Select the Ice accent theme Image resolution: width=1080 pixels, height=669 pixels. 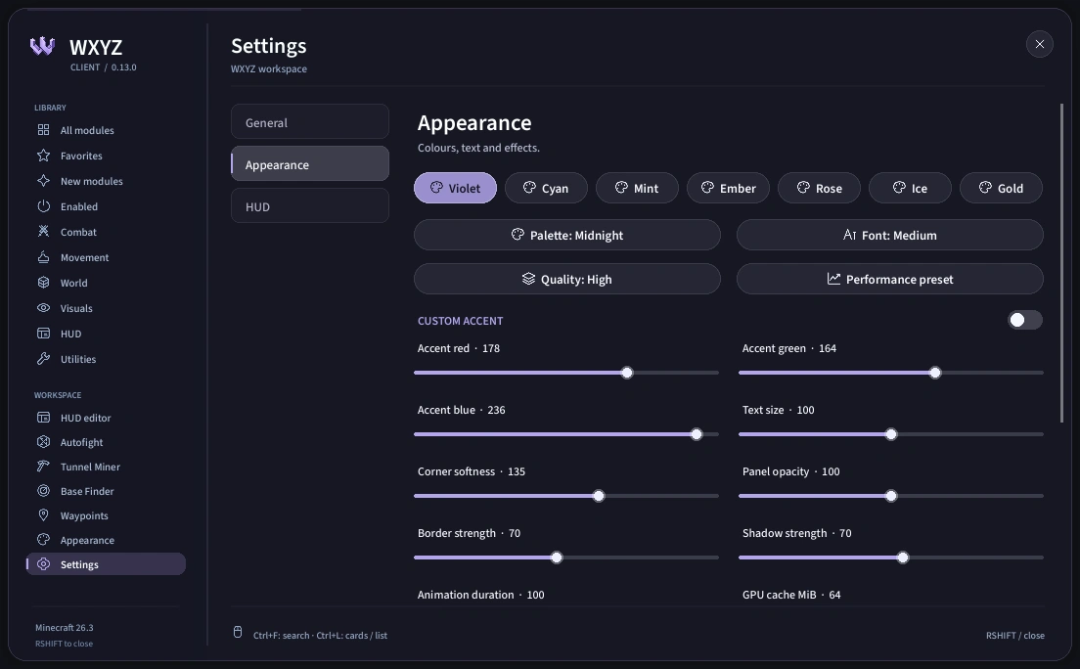(910, 188)
